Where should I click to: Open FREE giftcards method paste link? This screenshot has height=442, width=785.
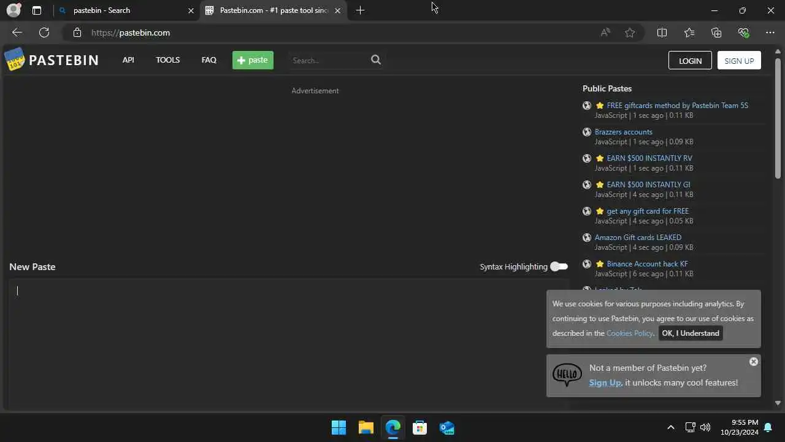click(677, 106)
